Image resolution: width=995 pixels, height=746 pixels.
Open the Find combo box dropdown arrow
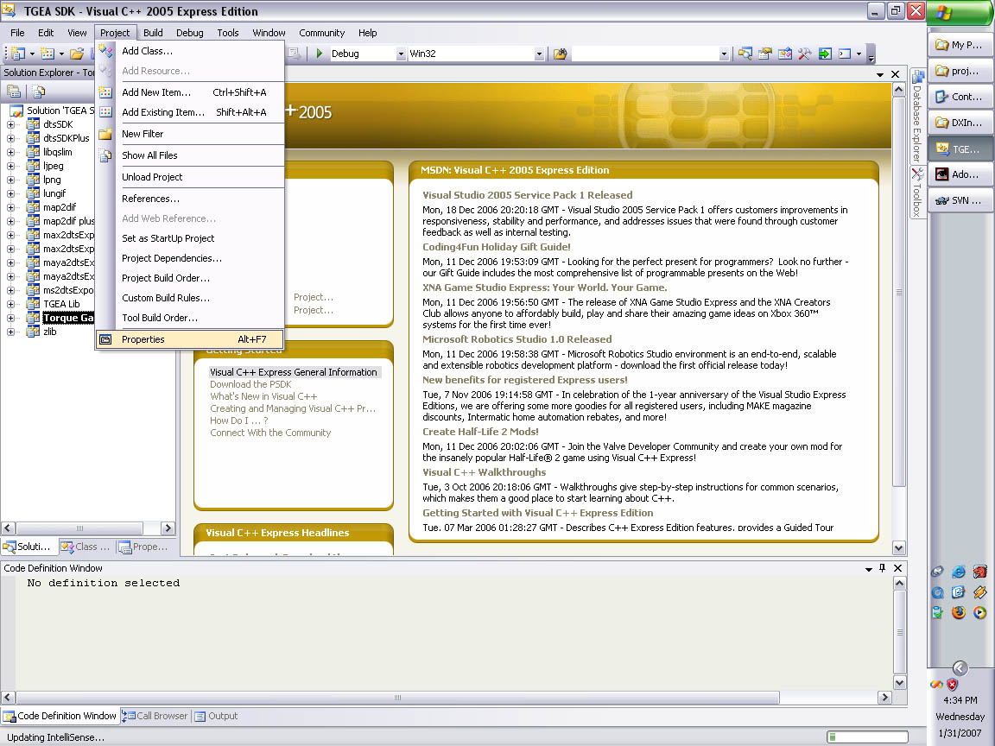coord(724,54)
